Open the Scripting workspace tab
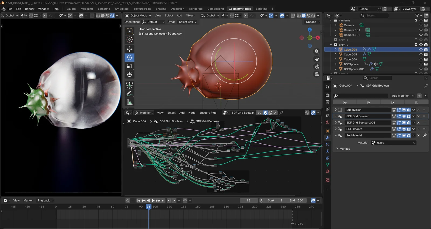Image resolution: width=431 pixels, height=229 pixels. [262, 9]
